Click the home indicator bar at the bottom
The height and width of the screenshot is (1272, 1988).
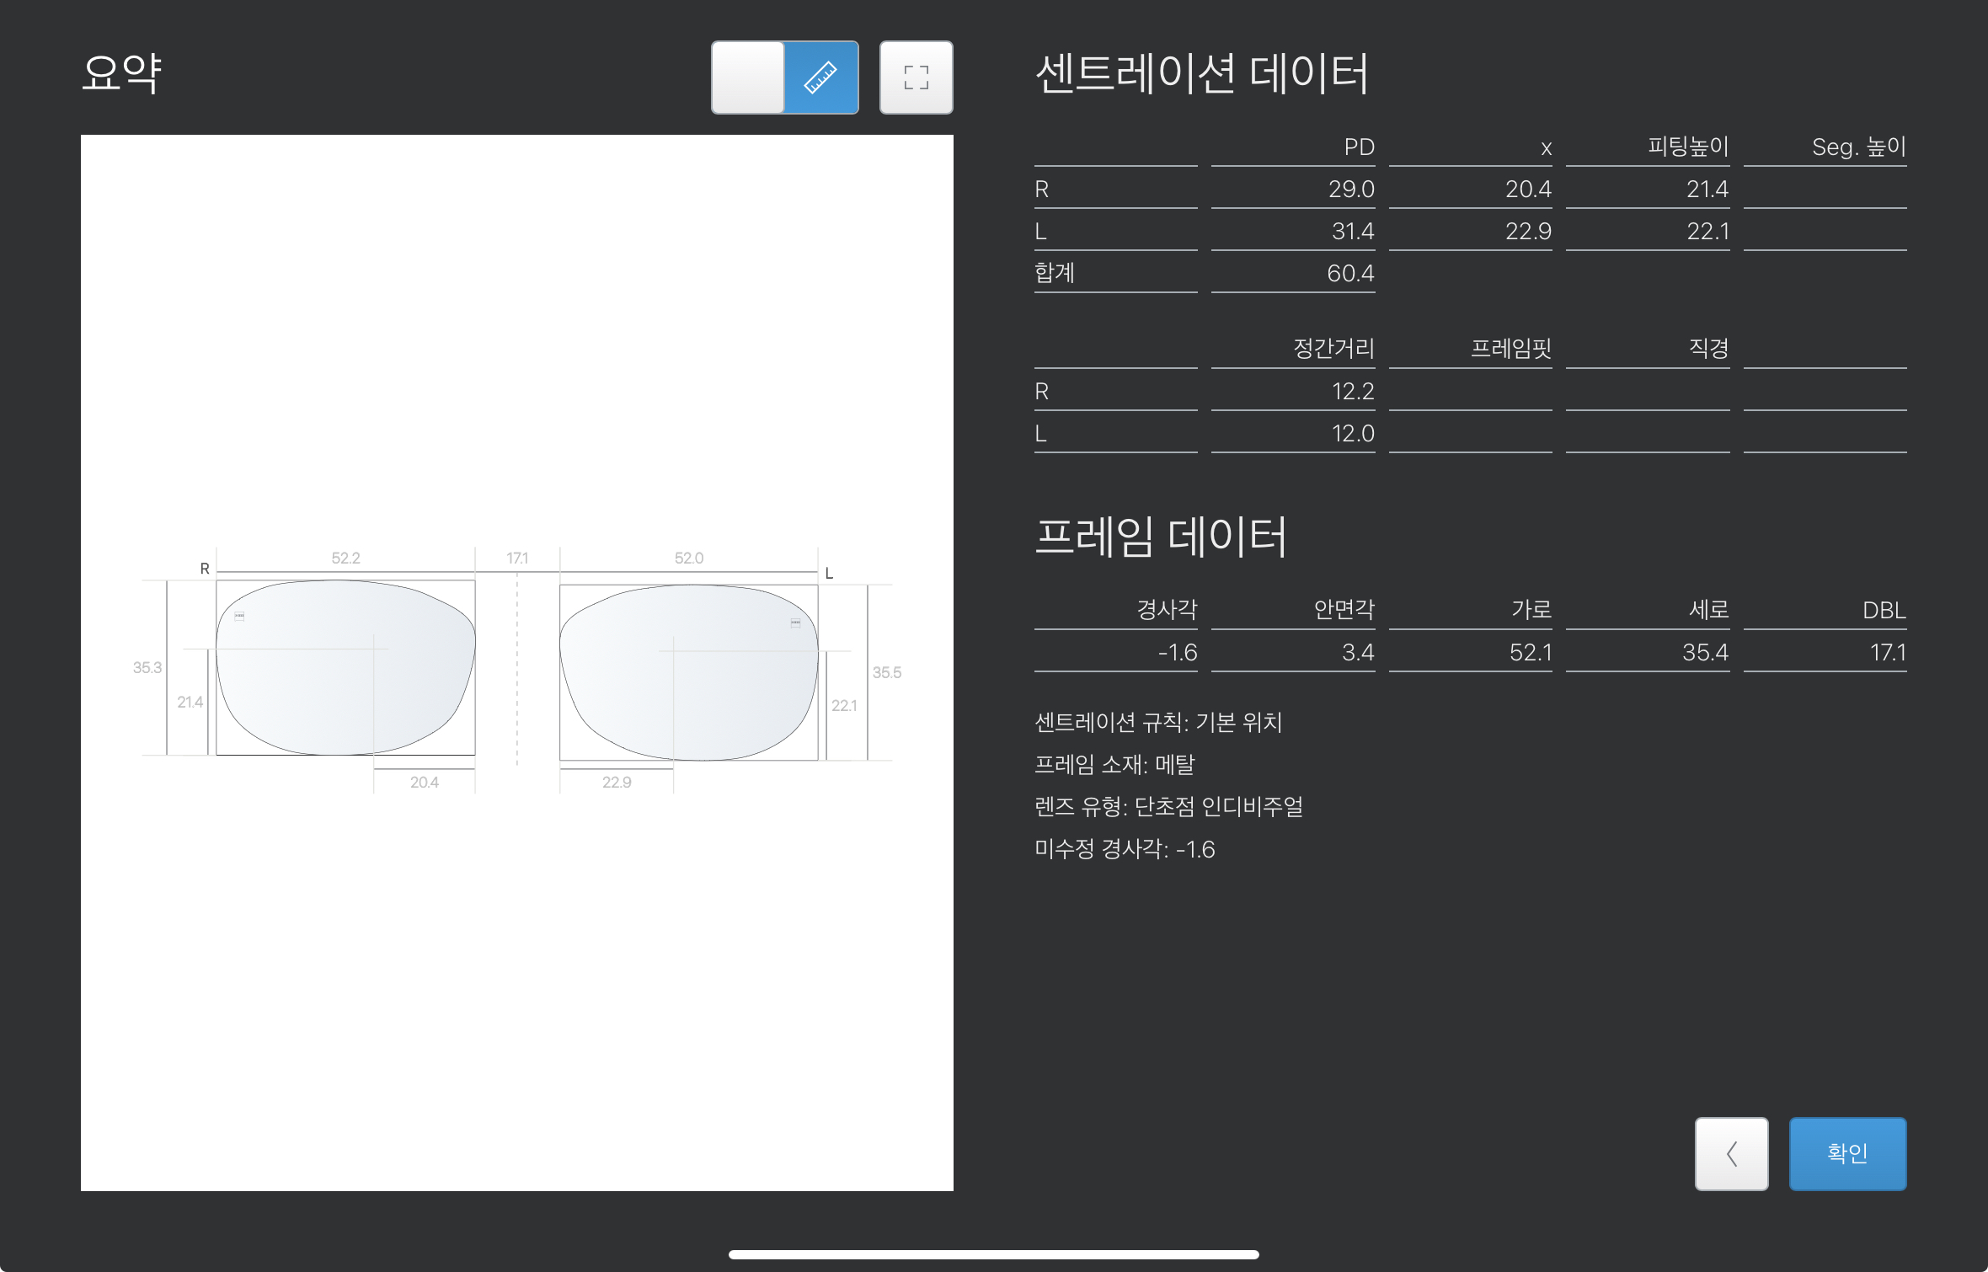pos(993,1254)
